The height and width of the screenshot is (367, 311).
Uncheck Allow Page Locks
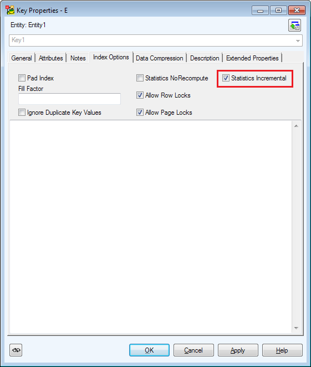tap(140, 113)
